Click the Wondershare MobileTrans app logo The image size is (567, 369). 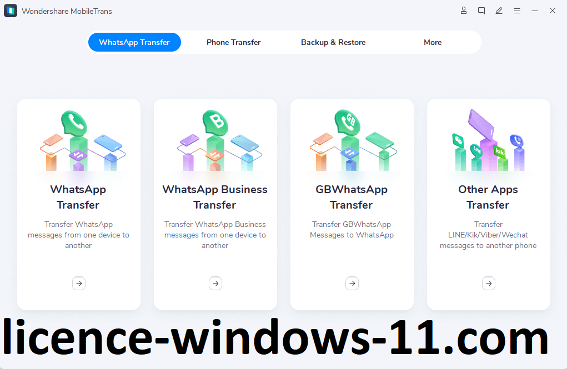[x=11, y=11]
